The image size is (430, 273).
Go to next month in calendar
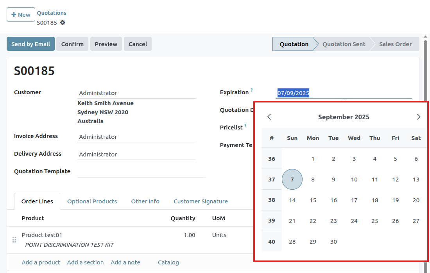tap(418, 117)
